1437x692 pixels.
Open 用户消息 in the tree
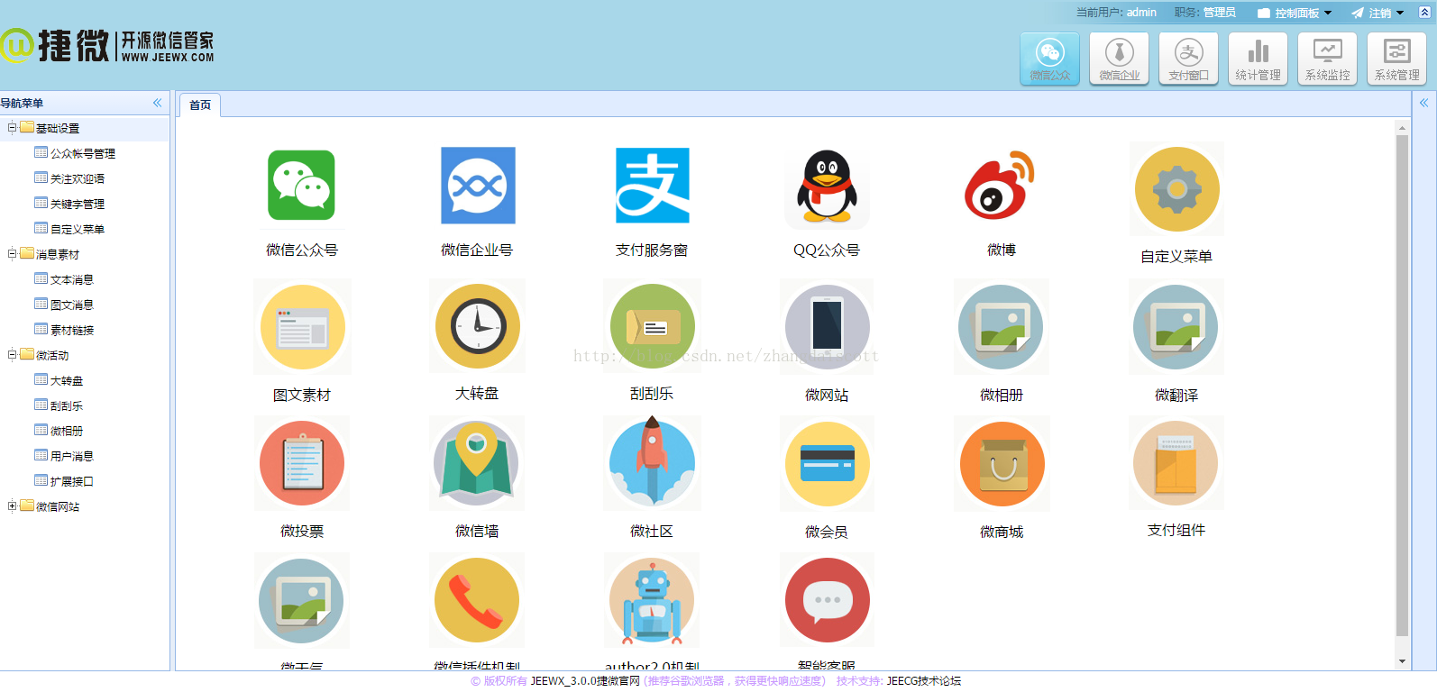72,456
